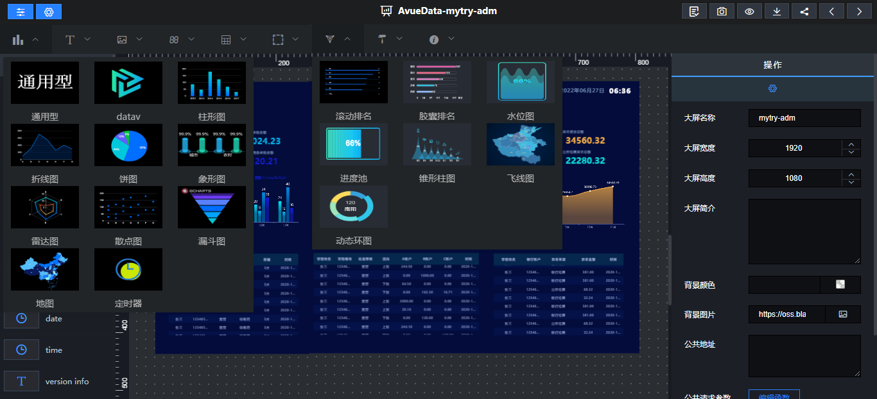877x399 pixels.
Task: Increase 大屏高度 with up stepper
Action: click(851, 174)
